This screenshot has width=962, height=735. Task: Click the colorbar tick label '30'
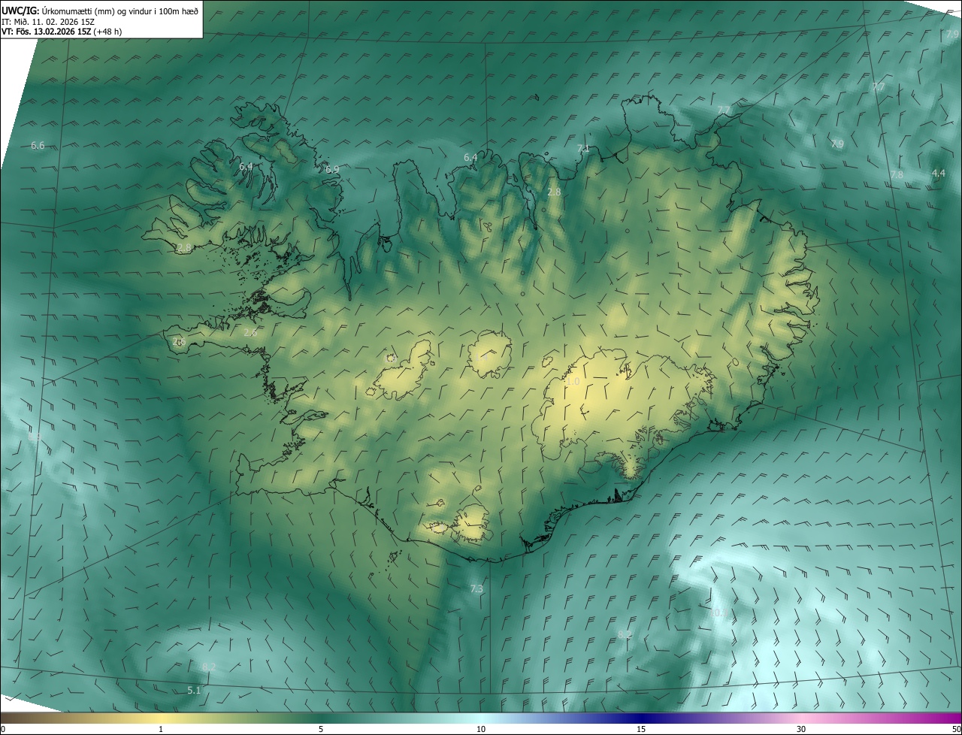point(801,729)
